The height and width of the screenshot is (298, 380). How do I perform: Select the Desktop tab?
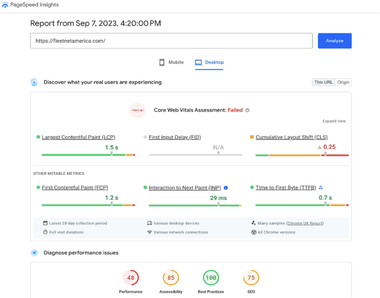click(x=210, y=62)
